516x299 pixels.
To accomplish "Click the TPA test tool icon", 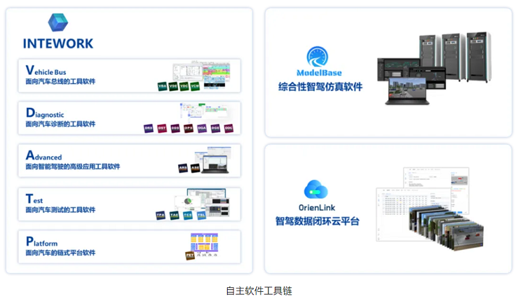I will [160, 215].
